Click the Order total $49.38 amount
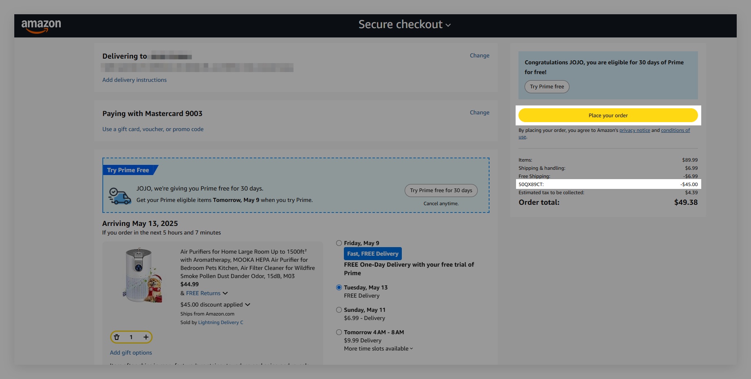The image size is (751, 379). pyautogui.click(x=686, y=202)
